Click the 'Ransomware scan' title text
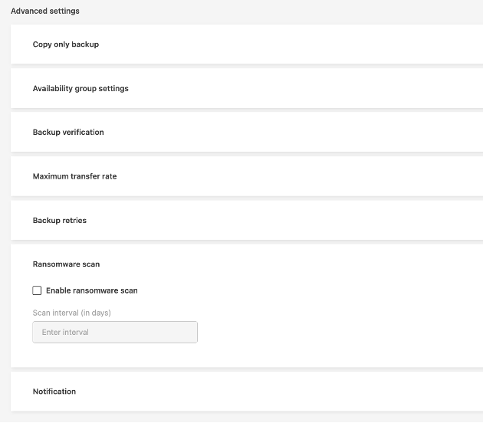483x423 pixels. pyautogui.click(x=66, y=264)
